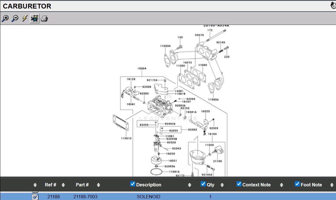Click part 15004 callout in diagram
Screen dimensions: 336x200
point(142,68)
